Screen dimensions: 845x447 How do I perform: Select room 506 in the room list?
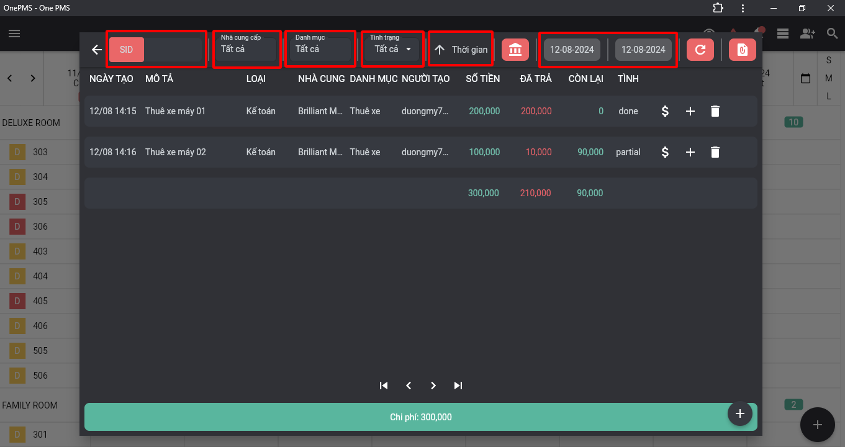40,376
